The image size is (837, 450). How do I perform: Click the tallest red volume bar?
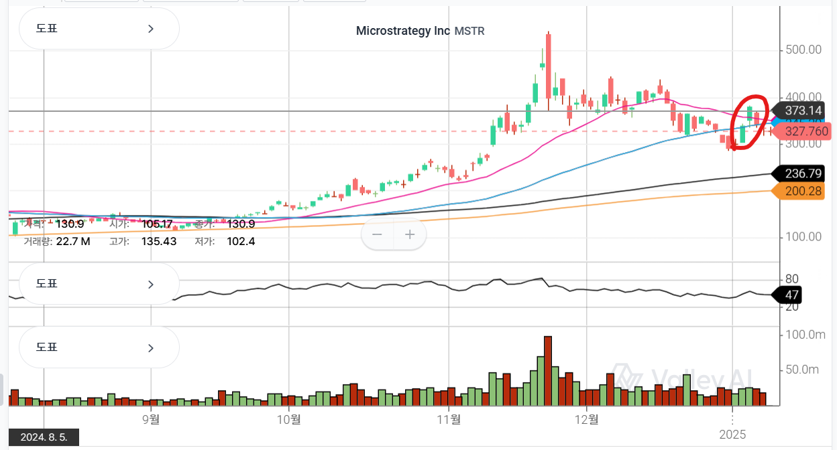pyautogui.click(x=547, y=370)
